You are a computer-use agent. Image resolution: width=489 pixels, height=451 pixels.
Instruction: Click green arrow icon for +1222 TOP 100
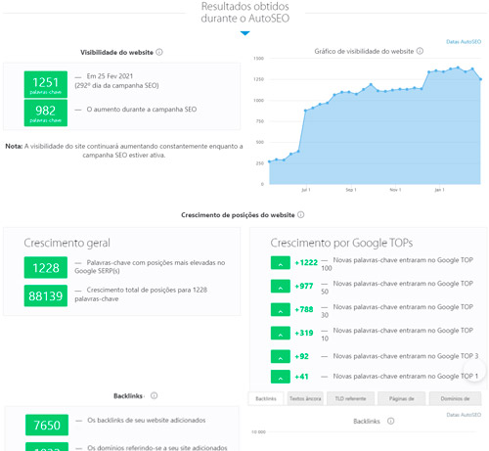281,263
